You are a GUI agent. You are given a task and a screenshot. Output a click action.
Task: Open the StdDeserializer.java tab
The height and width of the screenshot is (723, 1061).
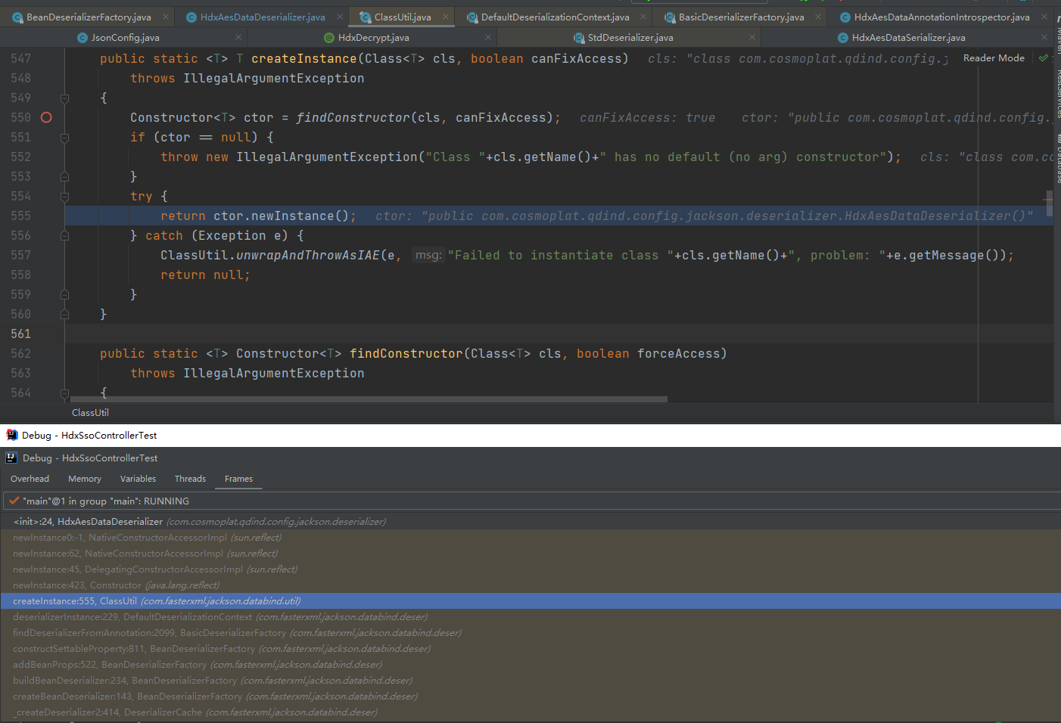click(630, 37)
